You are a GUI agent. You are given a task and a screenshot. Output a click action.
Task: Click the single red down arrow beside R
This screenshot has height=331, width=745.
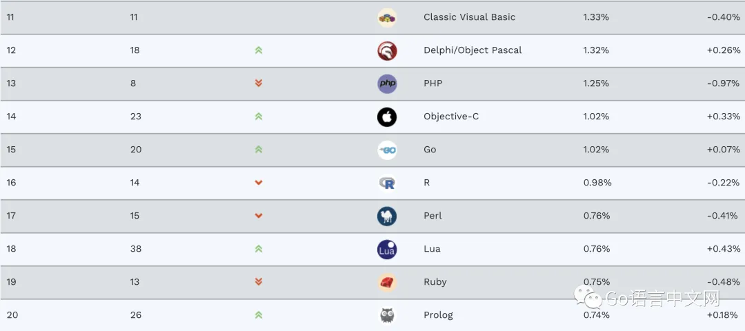pos(259,183)
